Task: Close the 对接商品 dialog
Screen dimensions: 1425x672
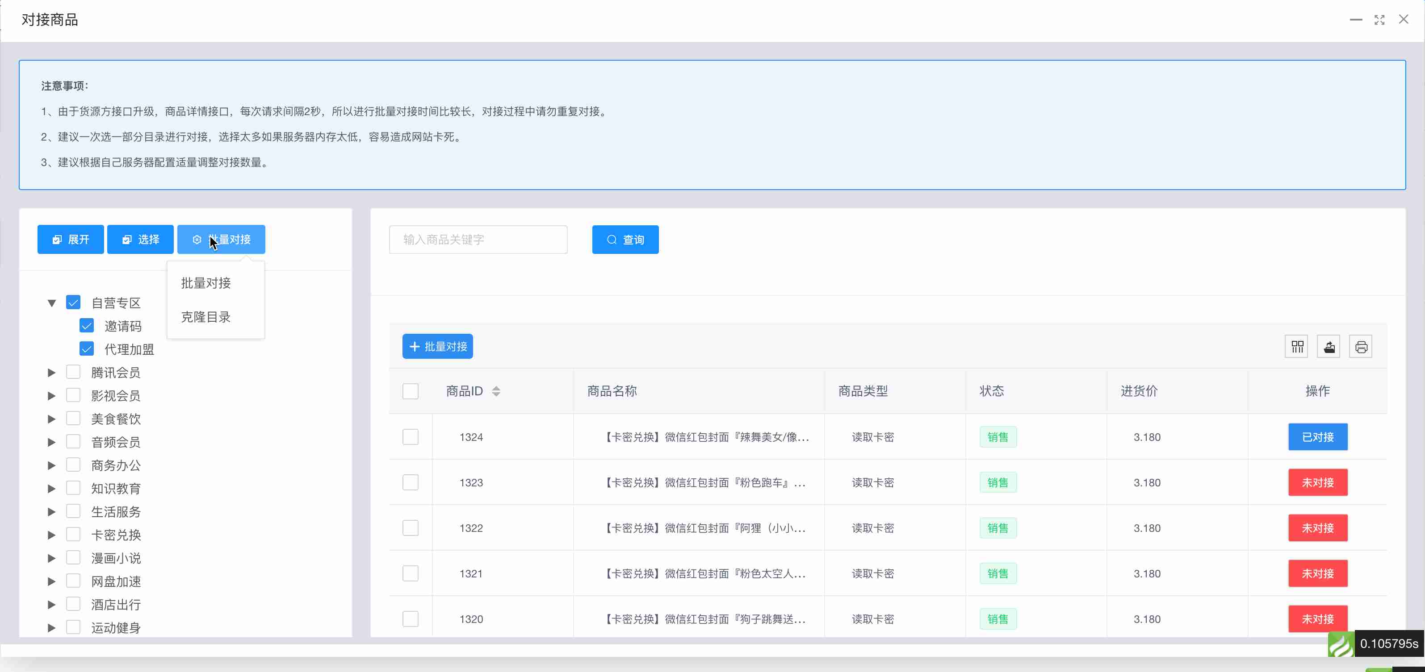Action: point(1404,20)
